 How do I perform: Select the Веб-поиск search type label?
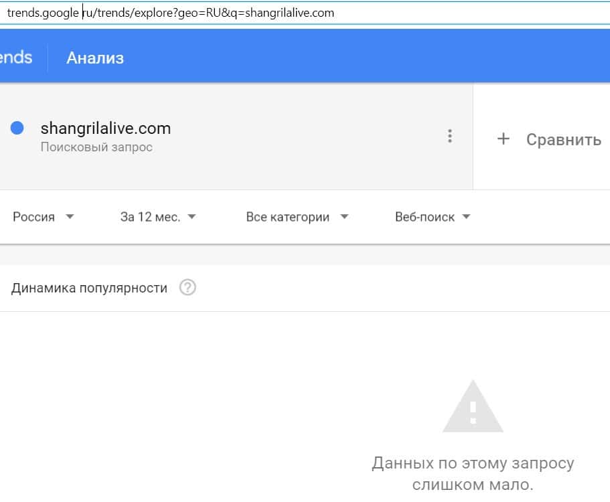[x=425, y=217]
